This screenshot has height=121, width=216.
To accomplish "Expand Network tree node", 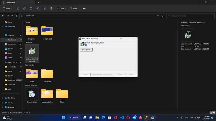I will point(2,107).
